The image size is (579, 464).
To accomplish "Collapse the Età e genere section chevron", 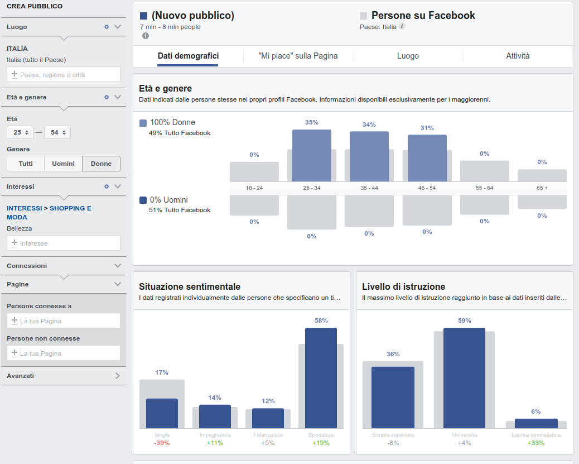I will tap(118, 97).
